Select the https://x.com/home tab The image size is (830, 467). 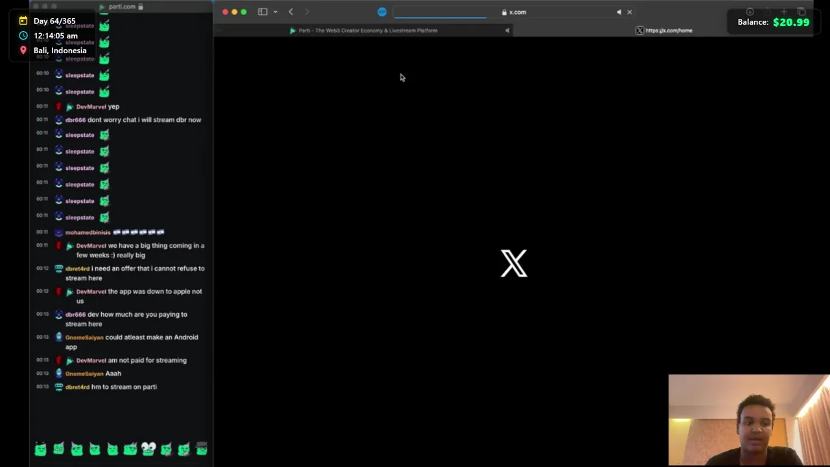tap(664, 30)
